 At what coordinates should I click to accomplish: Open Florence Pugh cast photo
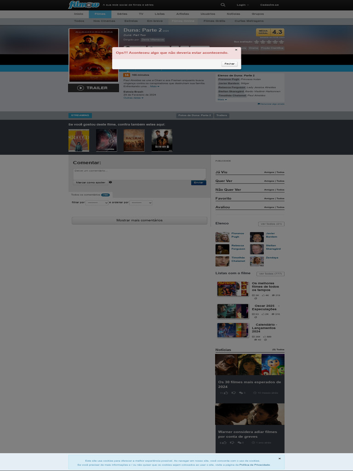[x=222, y=237]
